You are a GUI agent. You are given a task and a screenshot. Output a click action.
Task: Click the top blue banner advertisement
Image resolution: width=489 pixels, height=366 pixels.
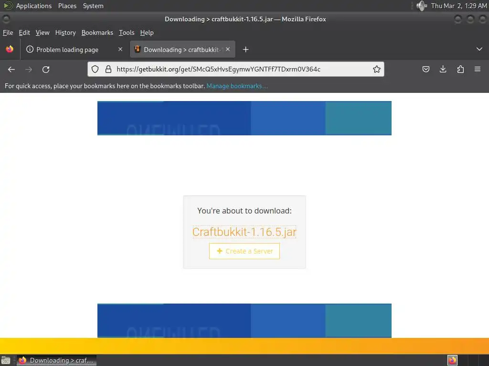[244, 118]
